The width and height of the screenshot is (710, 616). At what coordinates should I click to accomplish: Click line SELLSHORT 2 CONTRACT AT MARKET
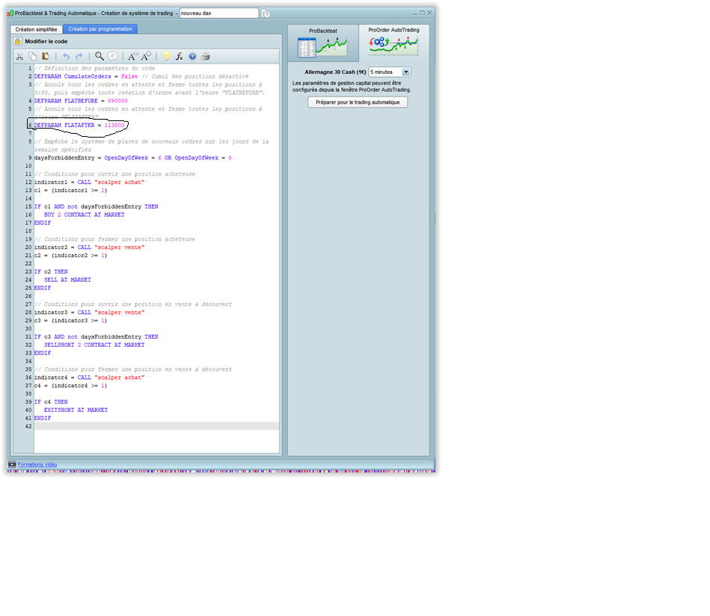(94, 345)
